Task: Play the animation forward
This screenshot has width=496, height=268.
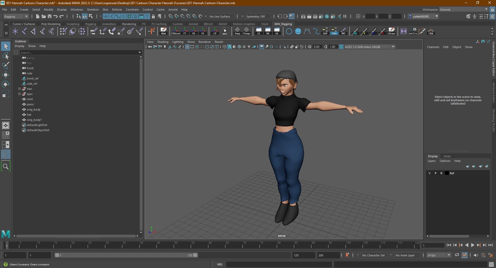Action: (x=472, y=245)
